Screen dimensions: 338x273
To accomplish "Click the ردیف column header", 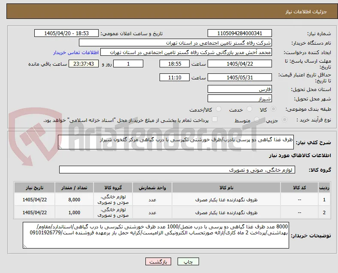I will [x=324, y=188].
